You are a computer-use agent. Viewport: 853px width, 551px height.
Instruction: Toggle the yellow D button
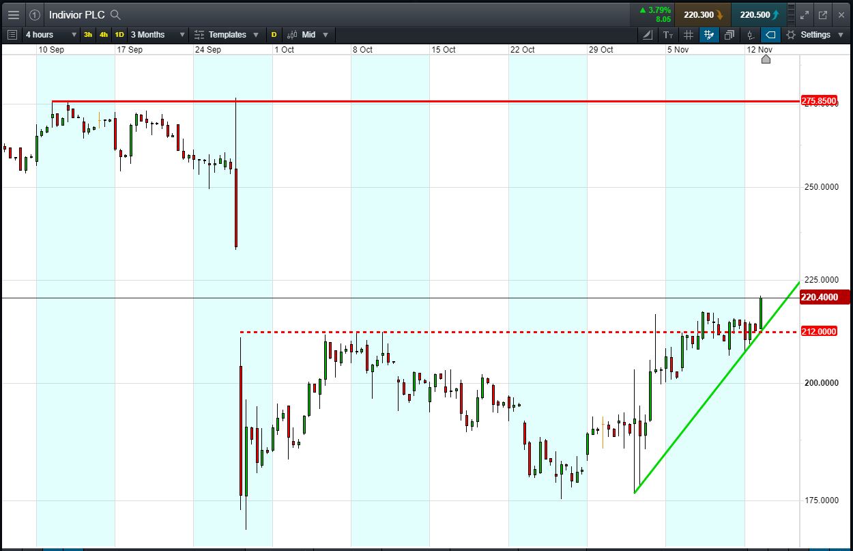(x=274, y=34)
